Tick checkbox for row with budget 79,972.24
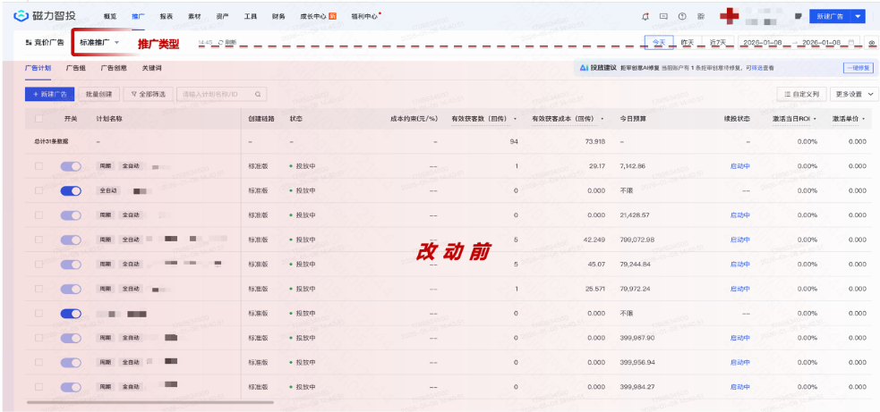 (x=38, y=289)
